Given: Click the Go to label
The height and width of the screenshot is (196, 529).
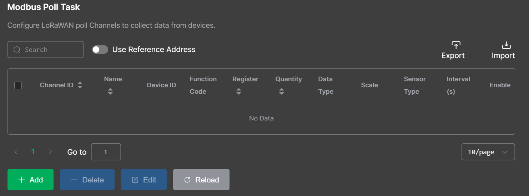Looking at the screenshot, I should point(77,152).
